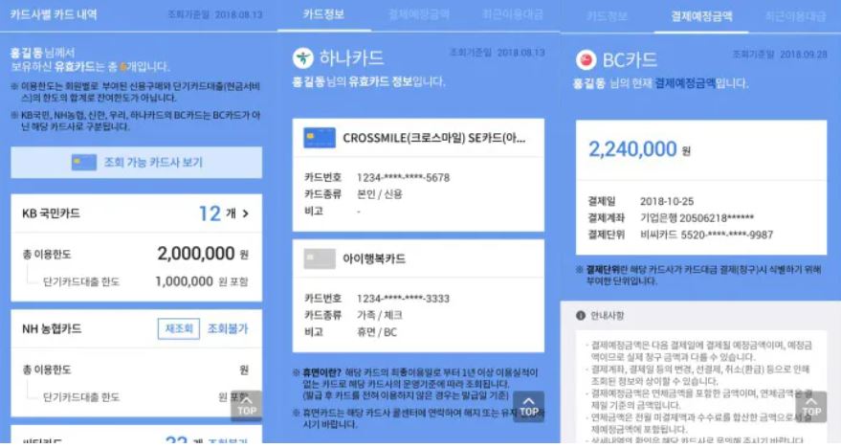Select KB 국민카드 2,000,000 원 limit
This screenshot has width=841, height=448.
[202, 254]
